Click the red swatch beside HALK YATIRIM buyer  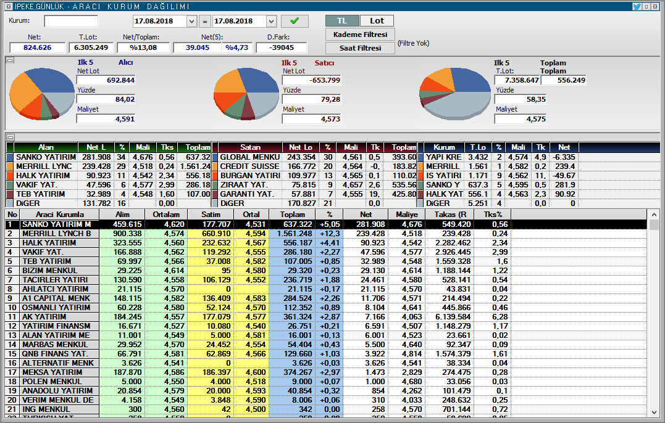tap(10, 176)
